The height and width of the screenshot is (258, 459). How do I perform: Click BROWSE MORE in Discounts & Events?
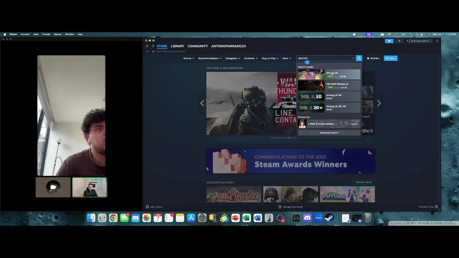[x=364, y=182]
